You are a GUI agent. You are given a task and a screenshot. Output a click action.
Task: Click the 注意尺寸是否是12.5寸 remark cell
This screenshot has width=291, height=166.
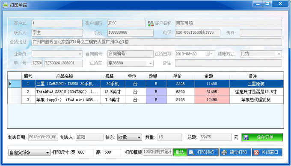point(256,92)
